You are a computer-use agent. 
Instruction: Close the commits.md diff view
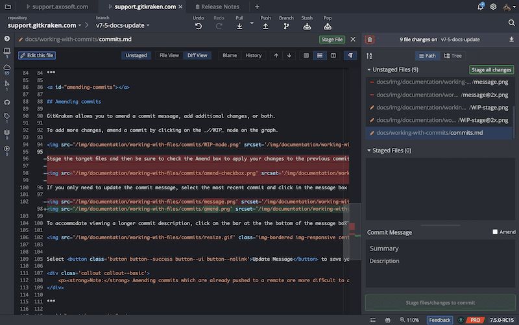[353, 40]
